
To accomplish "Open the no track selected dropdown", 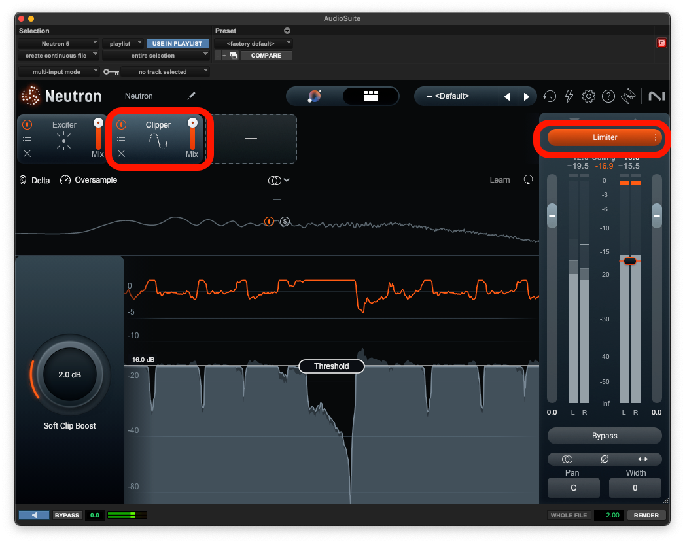I will pos(165,72).
